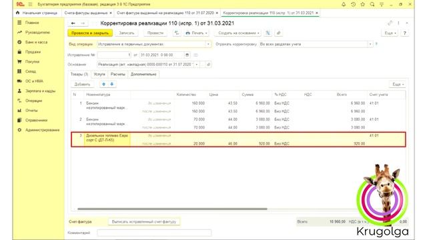Switch to the Счет-фактура выданный на реализацию 110 tab
The width and height of the screenshot is (427, 240).
click(165, 13)
